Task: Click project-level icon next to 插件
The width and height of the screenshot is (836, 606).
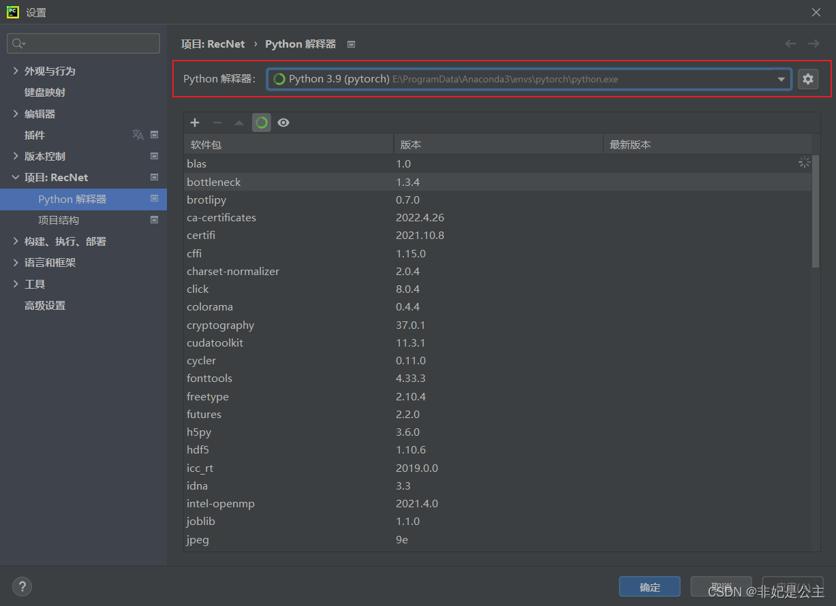Action: 154,135
